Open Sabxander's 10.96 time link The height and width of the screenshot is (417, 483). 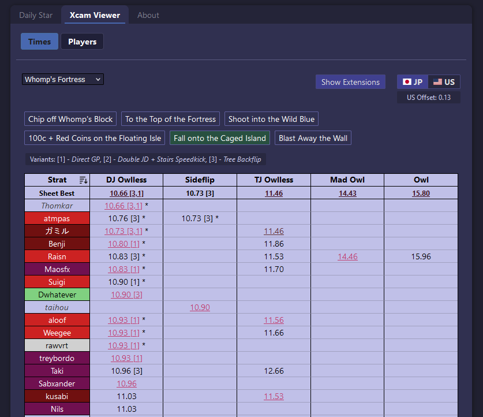click(x=126, y=384)
